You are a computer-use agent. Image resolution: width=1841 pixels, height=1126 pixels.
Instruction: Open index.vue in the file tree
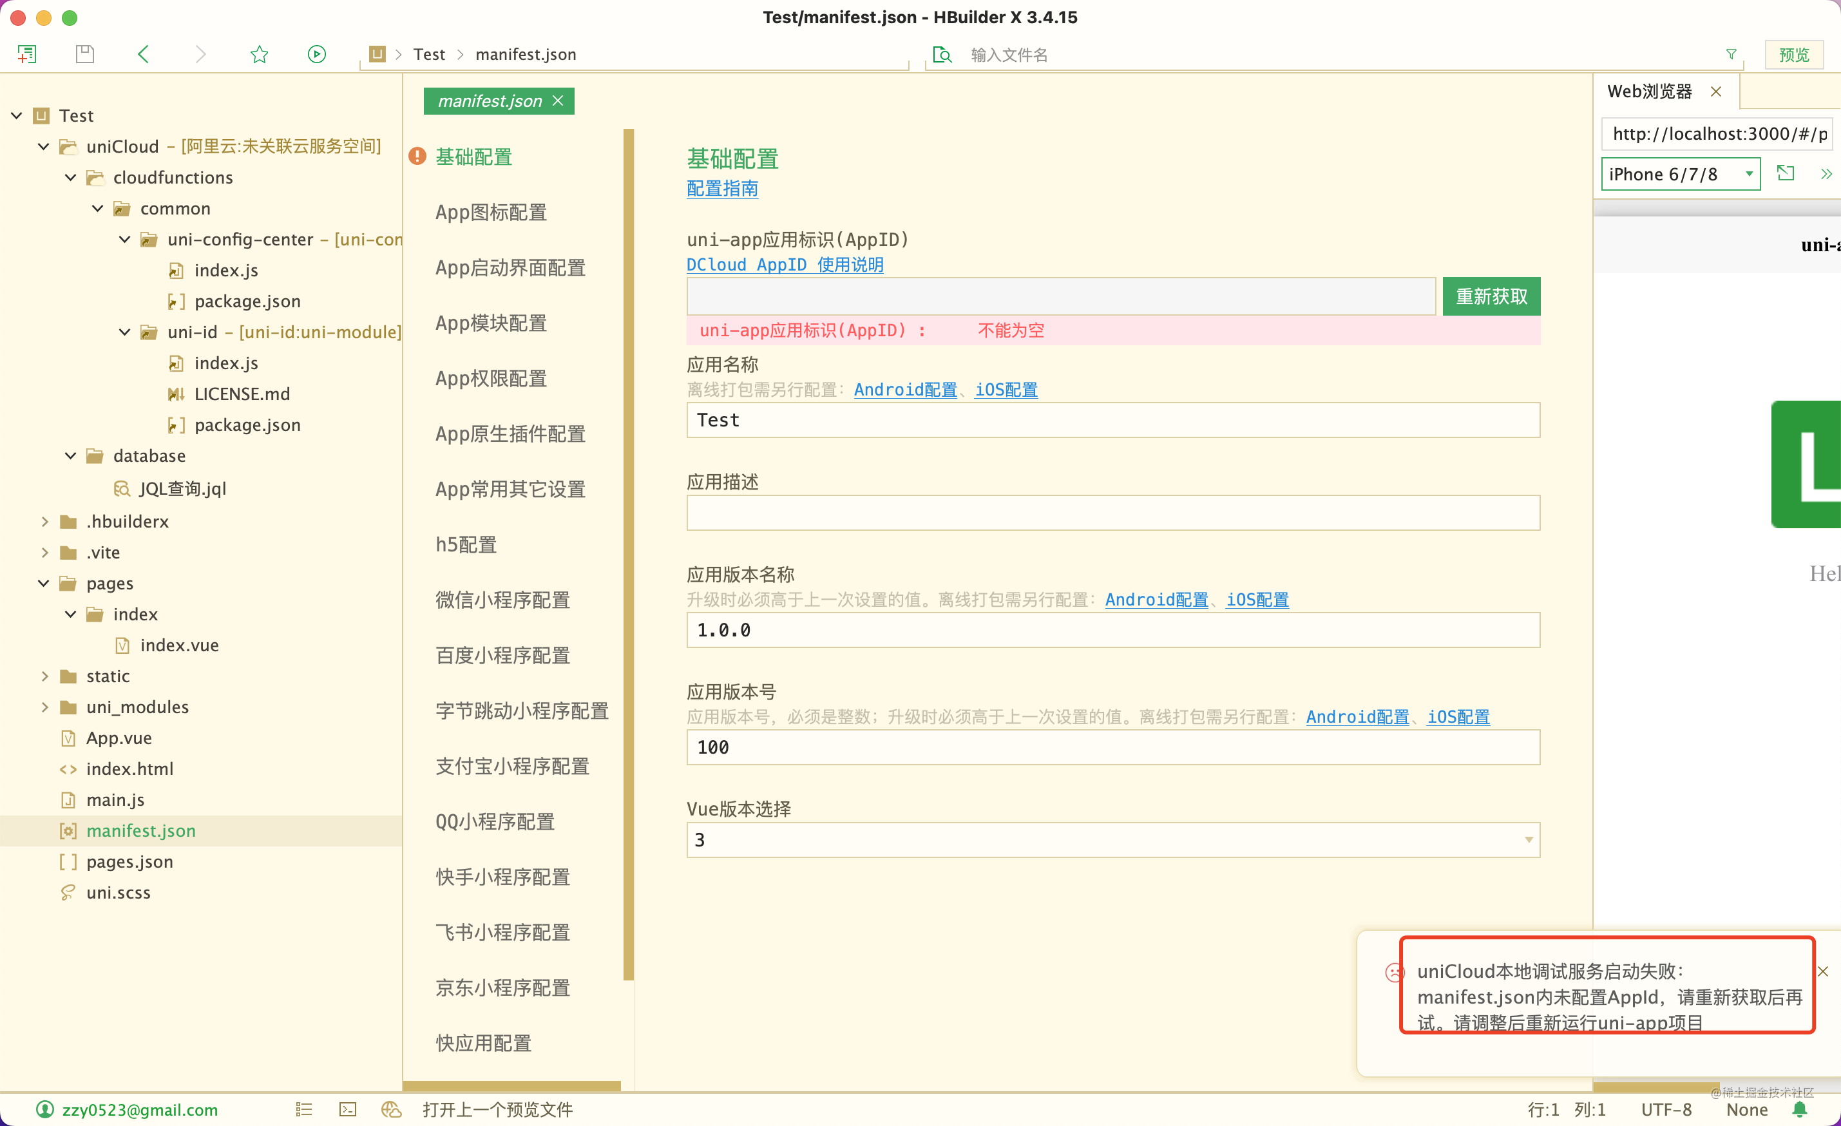[x=179, y=645]
